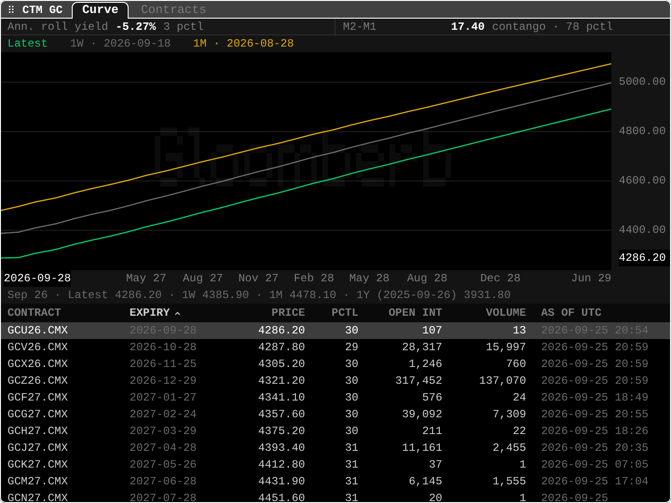This screenshot has width=671, height=503.
Task: Sort by OPEN INT column header
Action: (415, 313)
